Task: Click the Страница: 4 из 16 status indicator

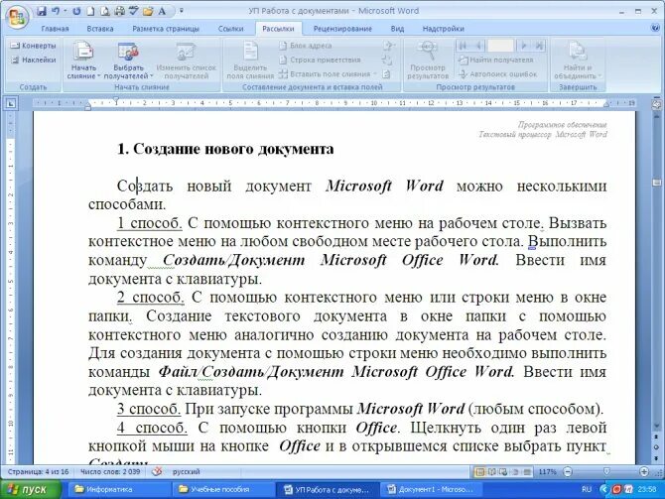Action: (x=38, y=472)
